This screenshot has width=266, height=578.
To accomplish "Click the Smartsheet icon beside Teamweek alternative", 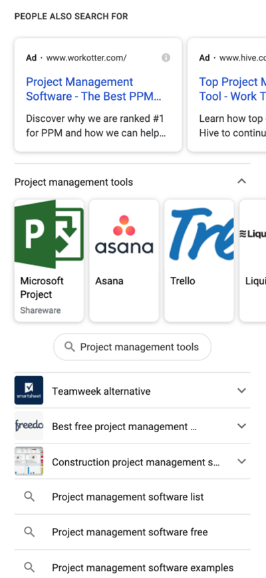I will tap(29, 390).
